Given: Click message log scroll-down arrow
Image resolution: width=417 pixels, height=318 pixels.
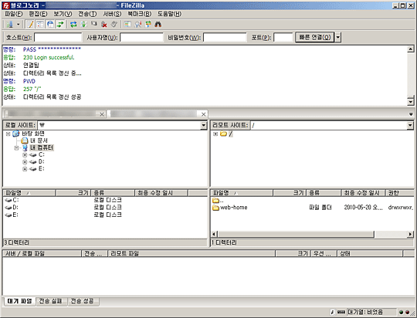Looking at the screenshot, I should [x=411, y=102].
